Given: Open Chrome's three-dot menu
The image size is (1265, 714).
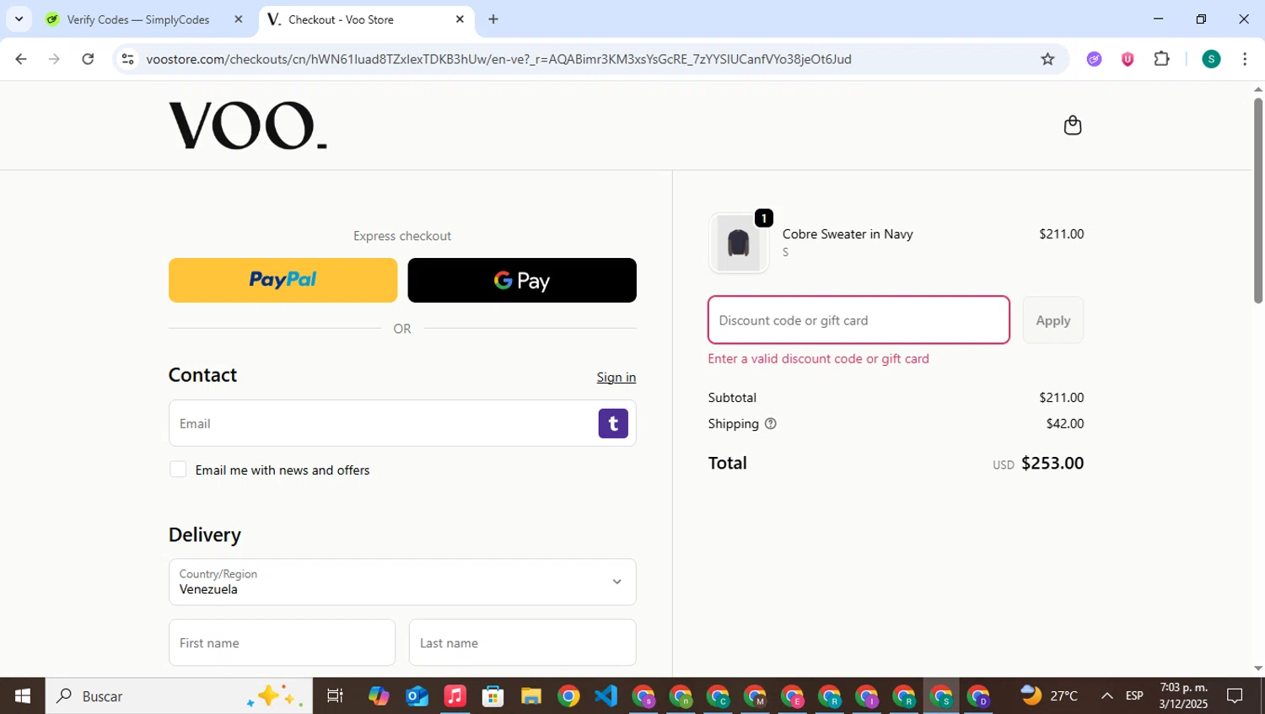Looking at the screenshot, I should click(1245, 59).
